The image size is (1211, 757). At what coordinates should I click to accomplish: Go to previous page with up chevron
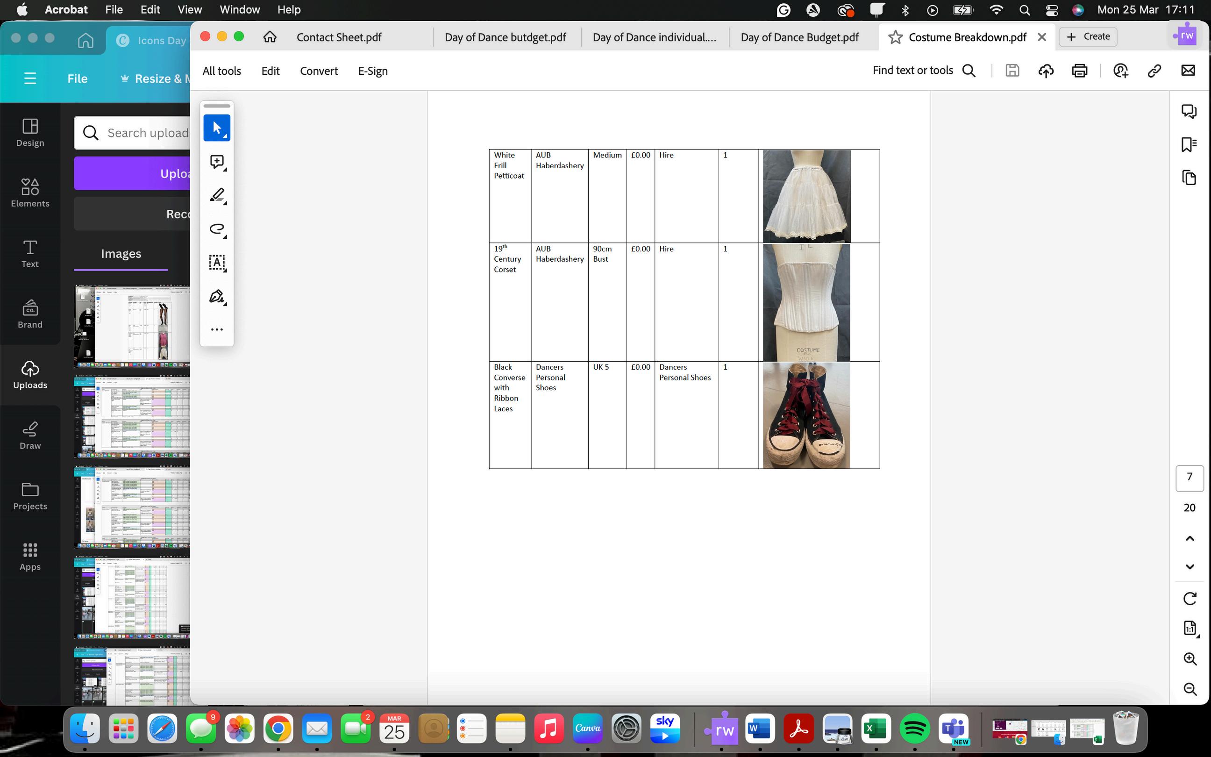(x=1190, y=539)
